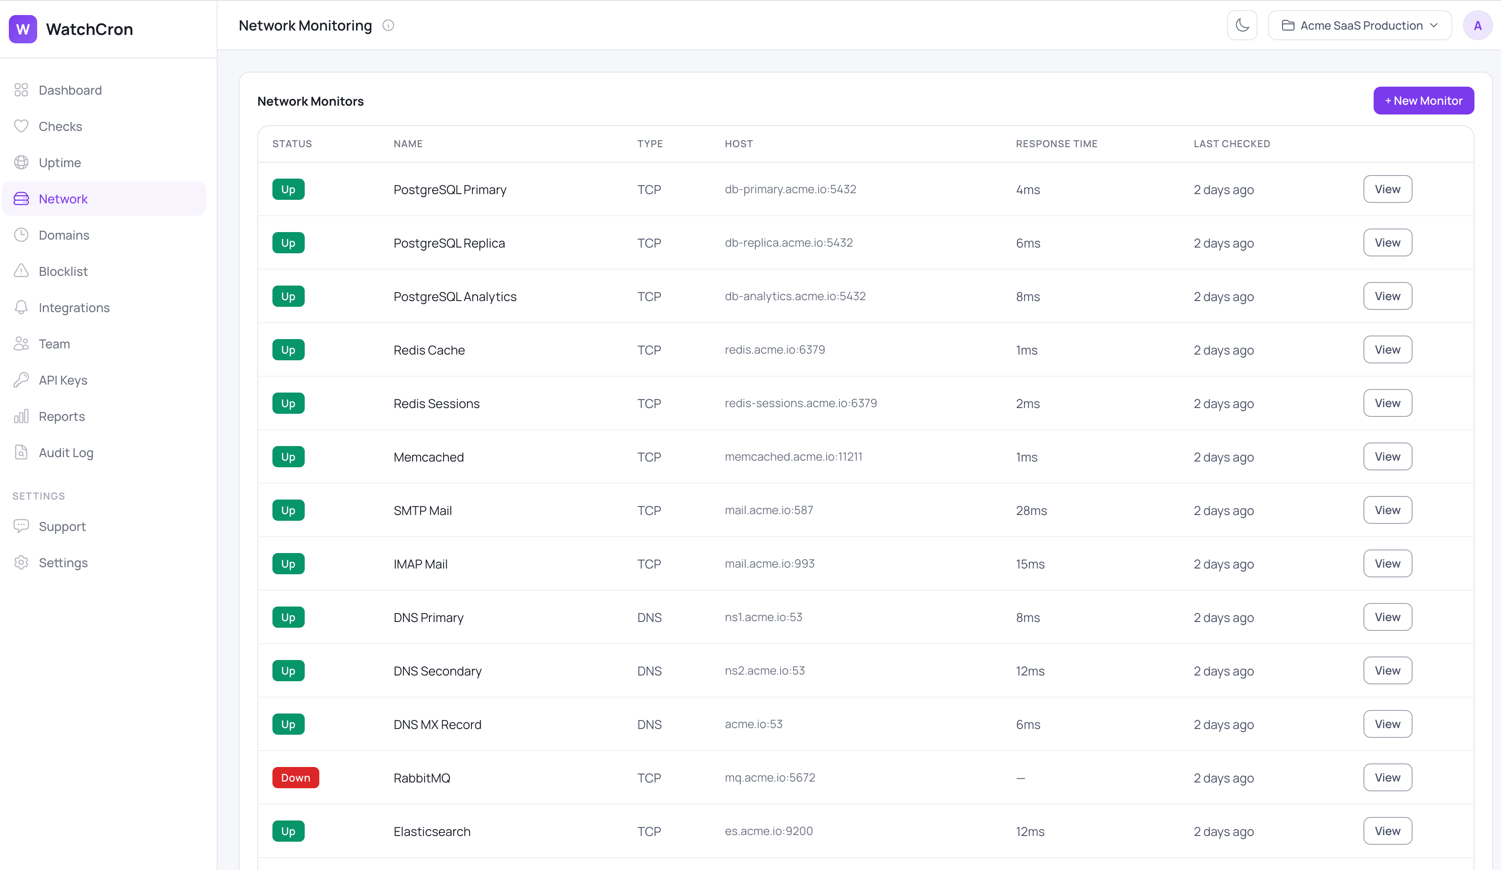This screenshot has width=1501, height=870.
Task: Open the user avatar A menu
Action: 1477,26
